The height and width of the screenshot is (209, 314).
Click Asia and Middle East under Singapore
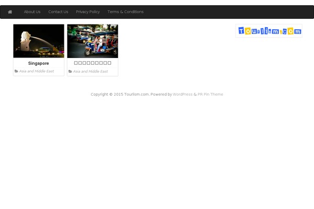click(x=37, y=71)
